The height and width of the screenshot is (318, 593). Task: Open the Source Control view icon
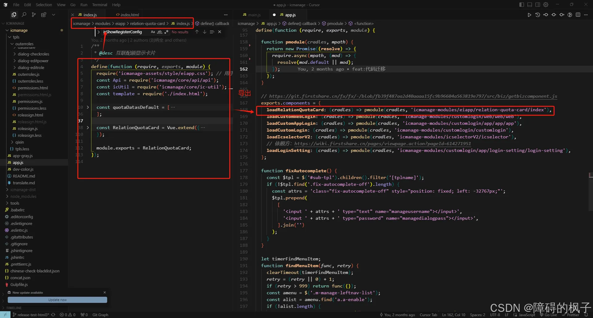[34, 14]
